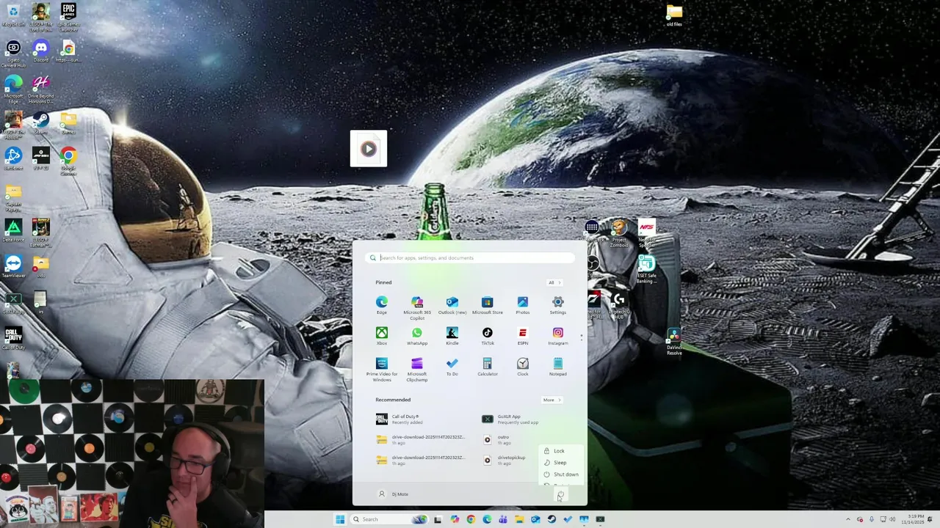
Task: Select the Epic Games Launcher desktop icon
Action: [68, 18]
